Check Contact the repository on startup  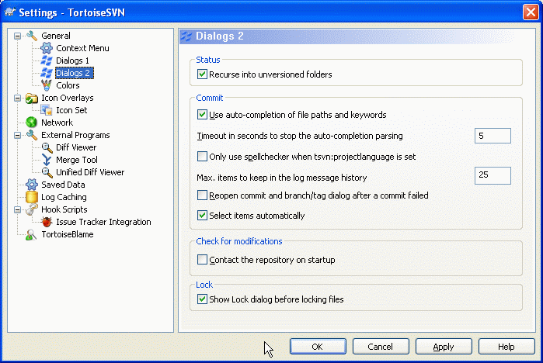pos(202,260)
